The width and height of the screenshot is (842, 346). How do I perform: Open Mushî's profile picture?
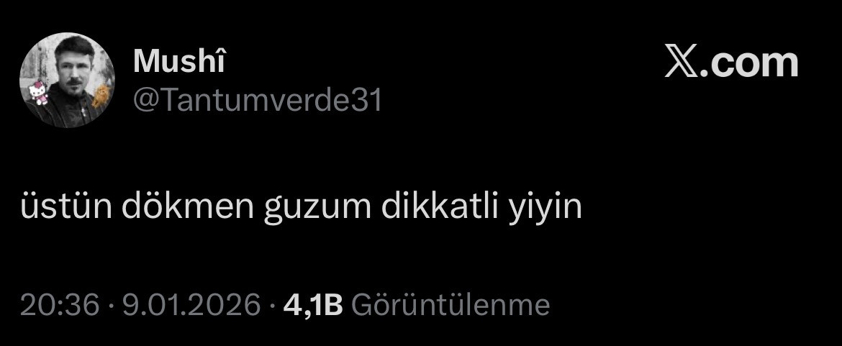point(67,80)
